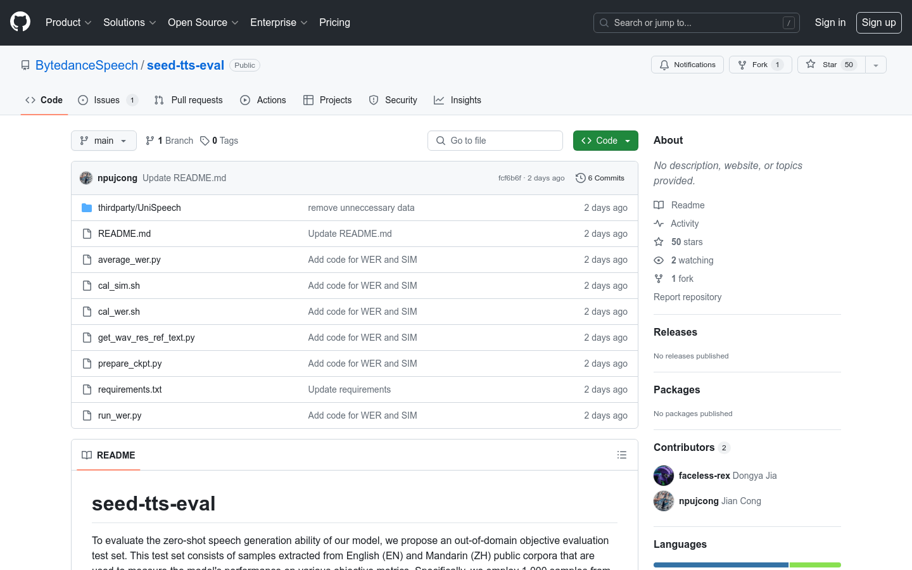Screen dimensions: 912x570
Task: Click the Go to file search field
Action: [495, 140]
